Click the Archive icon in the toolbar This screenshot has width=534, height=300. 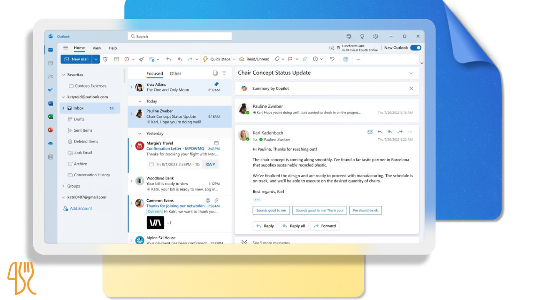coord(116,59)
